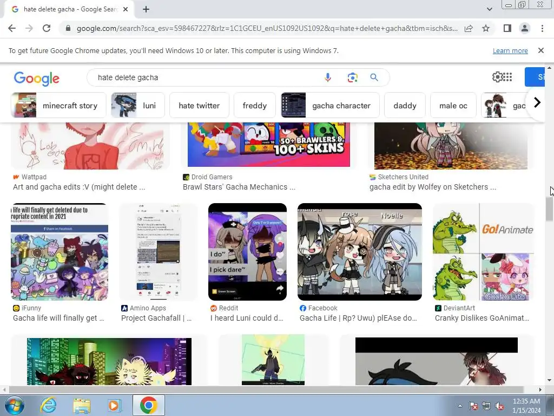Open Windows Explorer from taskbar
Image resolution: width=554 pixels, height=416 pixels.
point(82,405)
